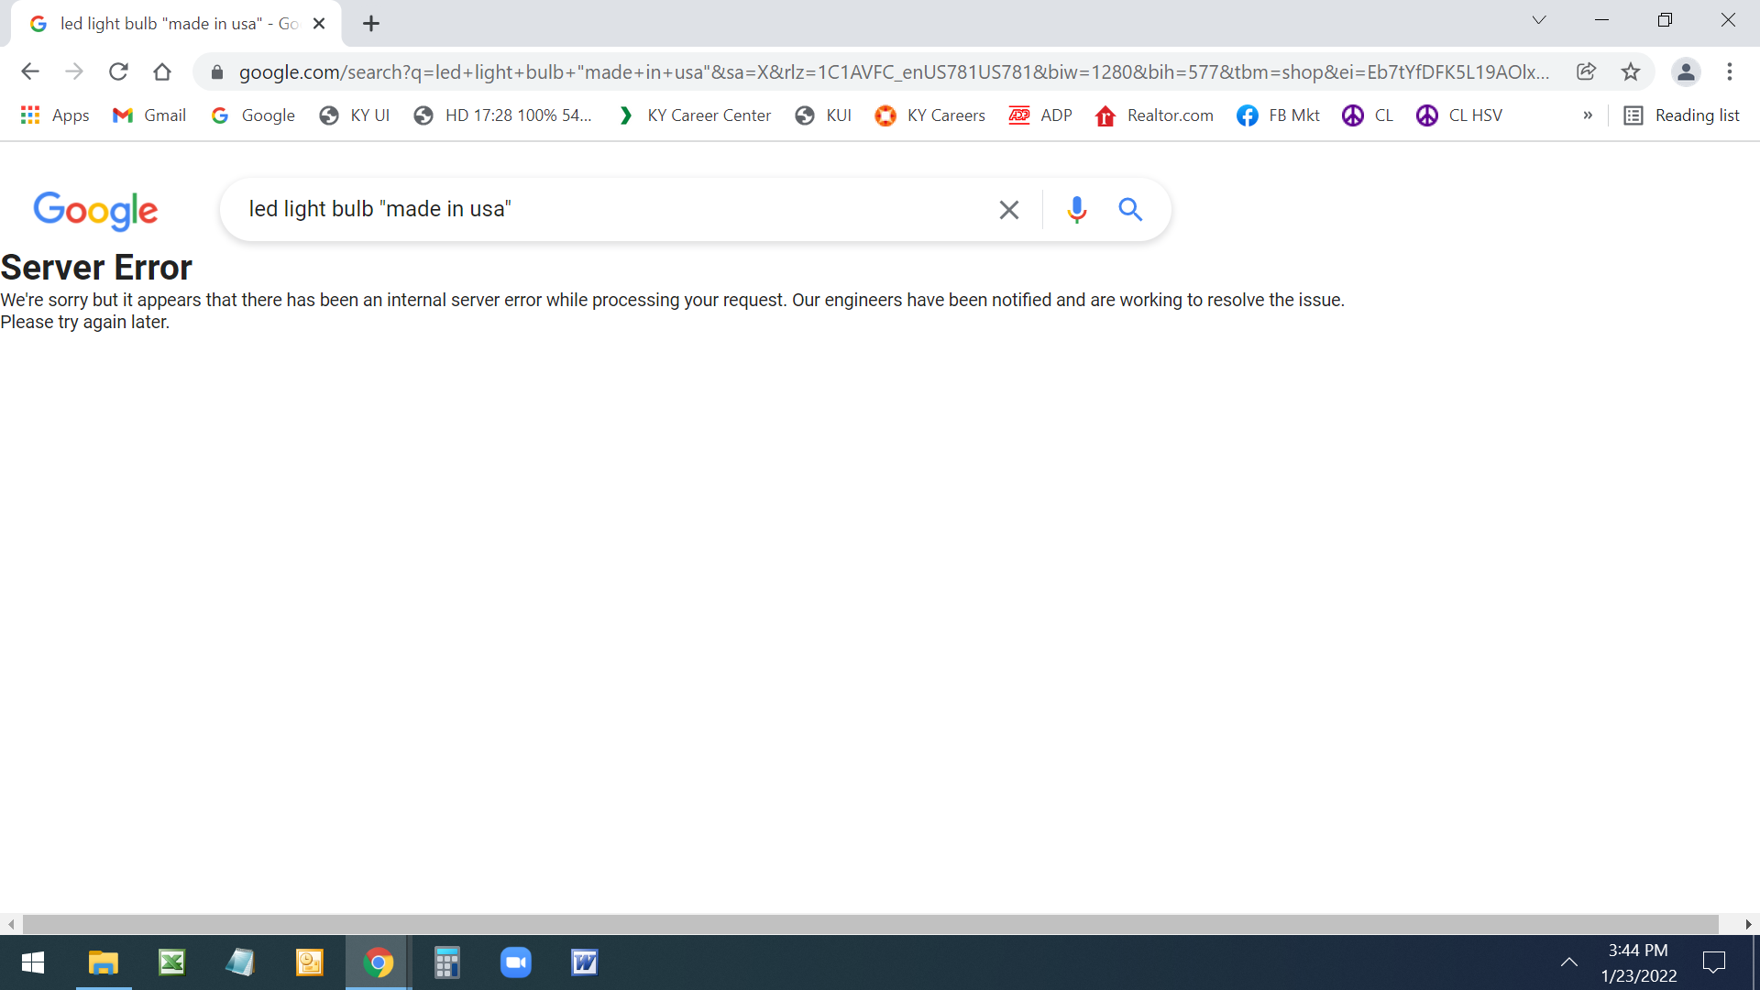Open a new browser tab
1760x990 pixels.
[371, 24]
